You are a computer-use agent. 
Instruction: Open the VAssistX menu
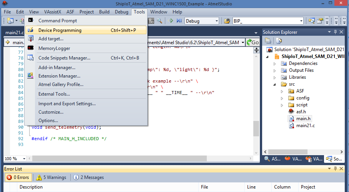pos(53,12)
